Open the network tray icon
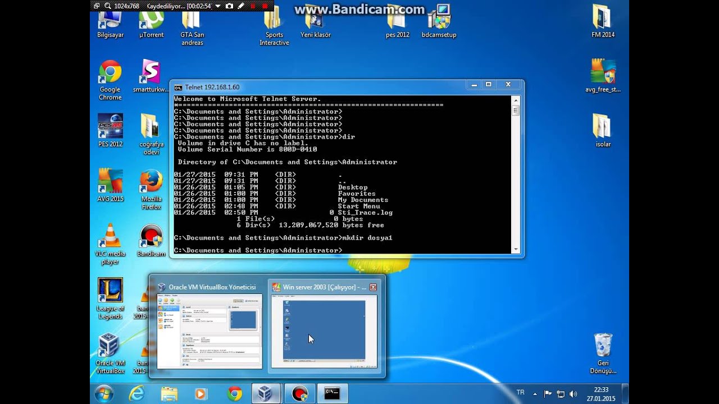The height and width of the screenshot is (404, 719). (x=561, y=394)
